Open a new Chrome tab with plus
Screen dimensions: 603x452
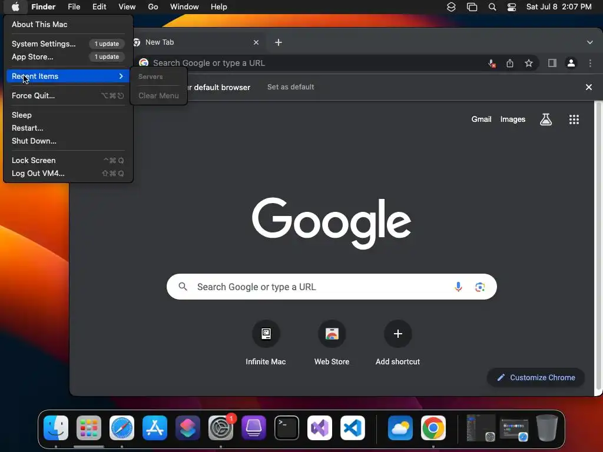pos(279,42)
